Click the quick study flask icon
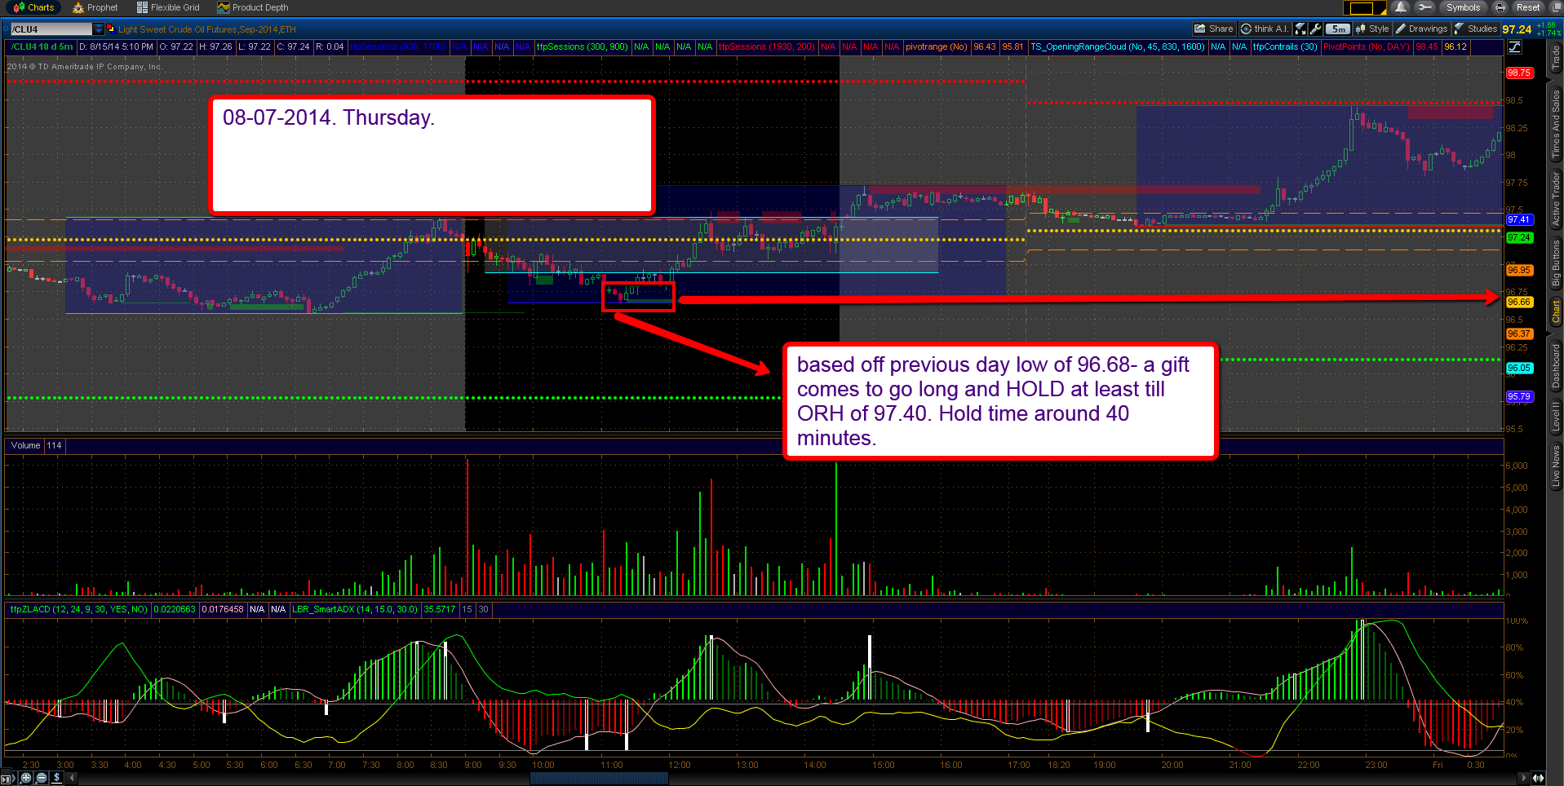Screen dimensions: 1564x786 [x=1300, y=29]
